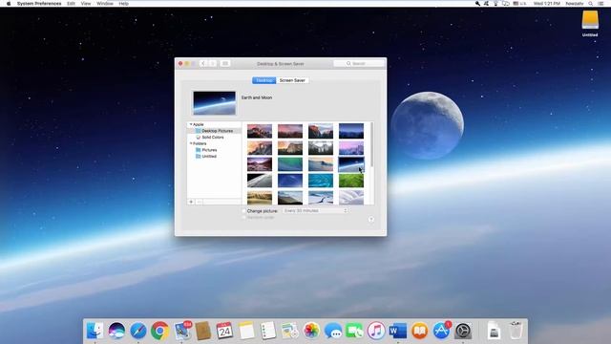Viewport: 611px width, 344px height.
Task: Open Maps from the Dock
Action: (289, 331)
